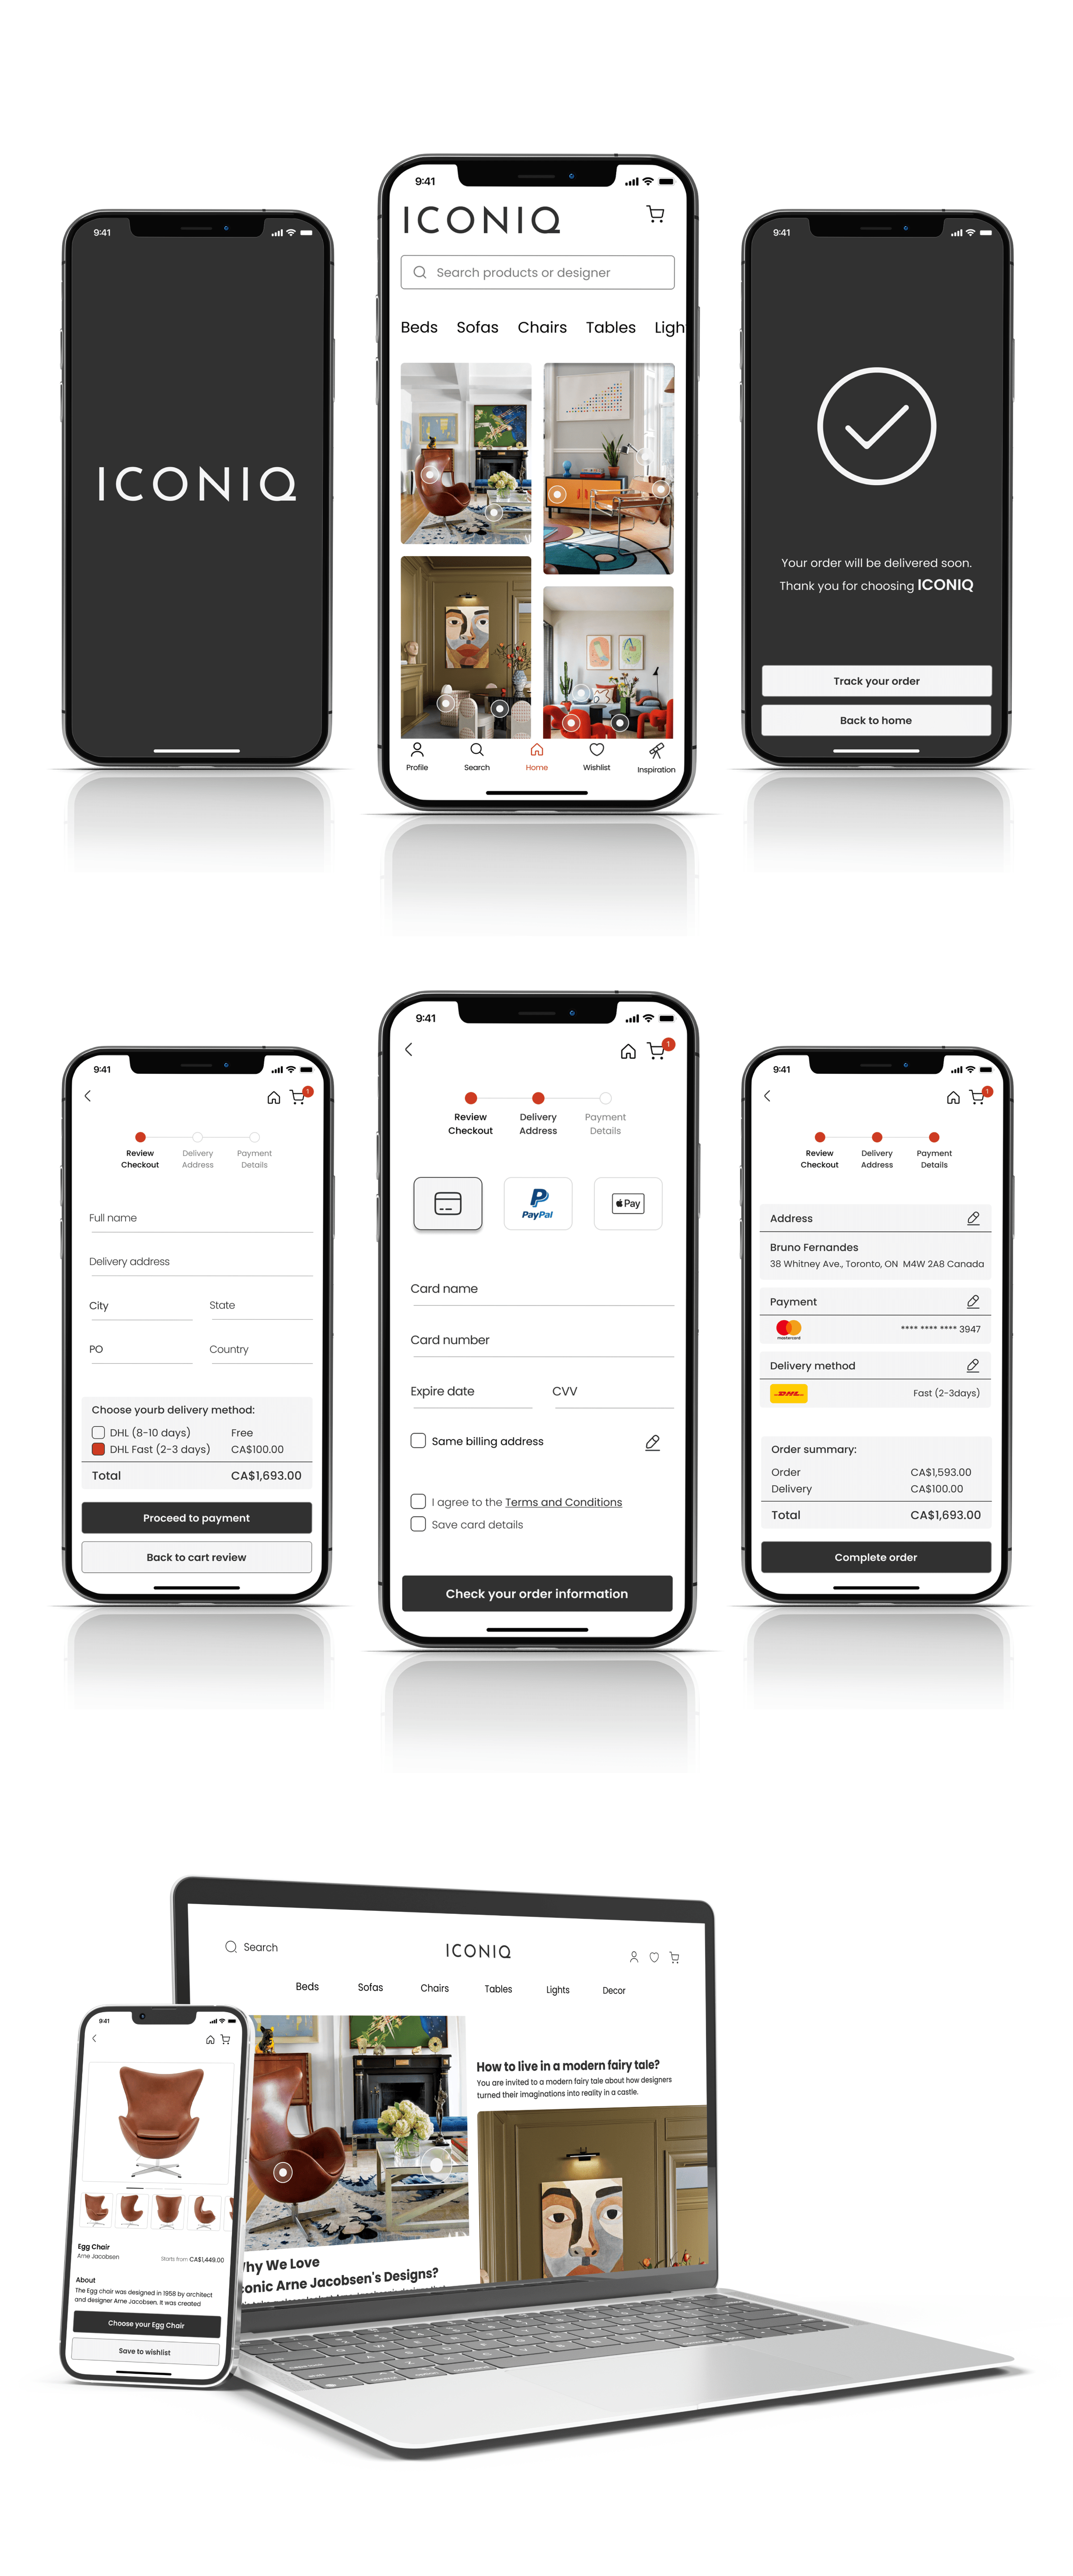
Task: Enable Same billing address checkbox
Action: point(426,1444)
